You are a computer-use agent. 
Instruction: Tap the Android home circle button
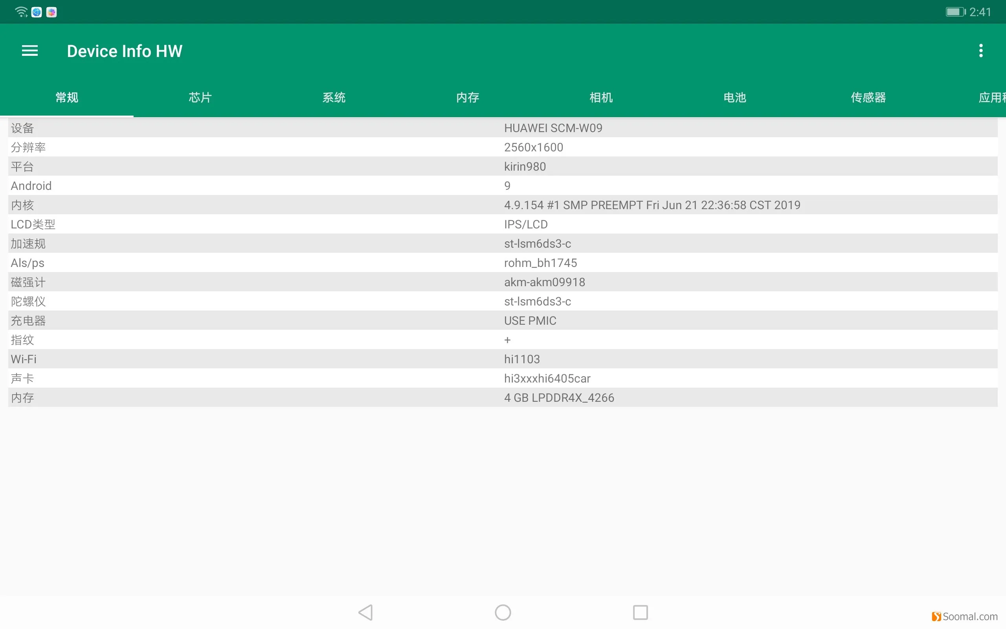503,612
